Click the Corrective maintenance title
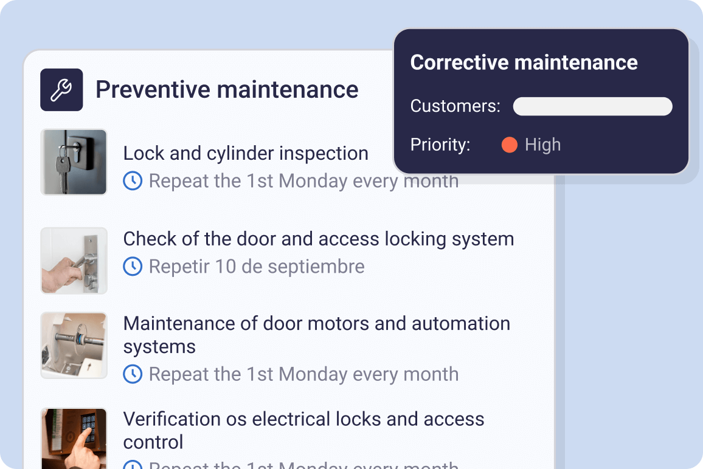 (x=524, y=63)
